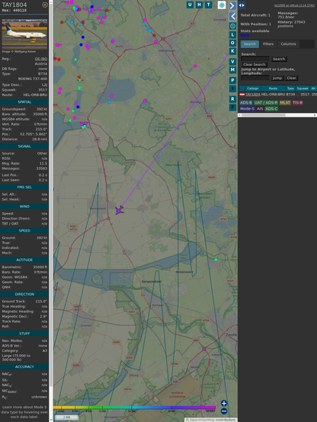
Task: Click the left chevron sidebar collapse button
Action: pyautogui.click(x=232, y=17)
